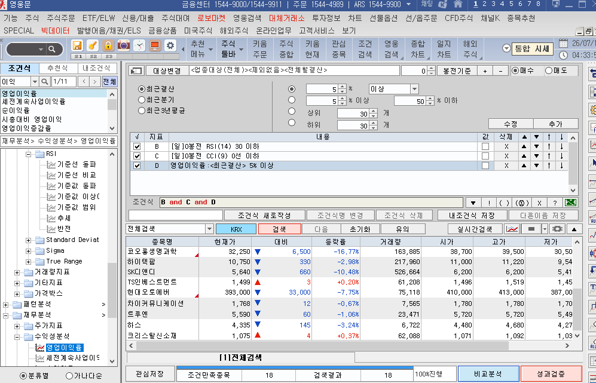Click the 조건검색 toolbar button

365,49
